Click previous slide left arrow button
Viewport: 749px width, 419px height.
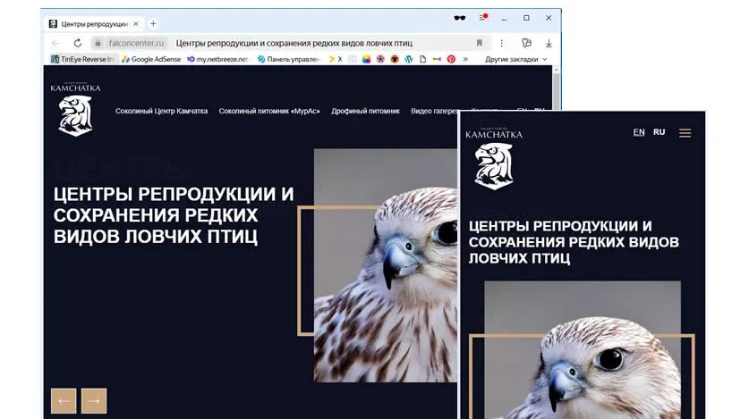click(x=64, y=401)
